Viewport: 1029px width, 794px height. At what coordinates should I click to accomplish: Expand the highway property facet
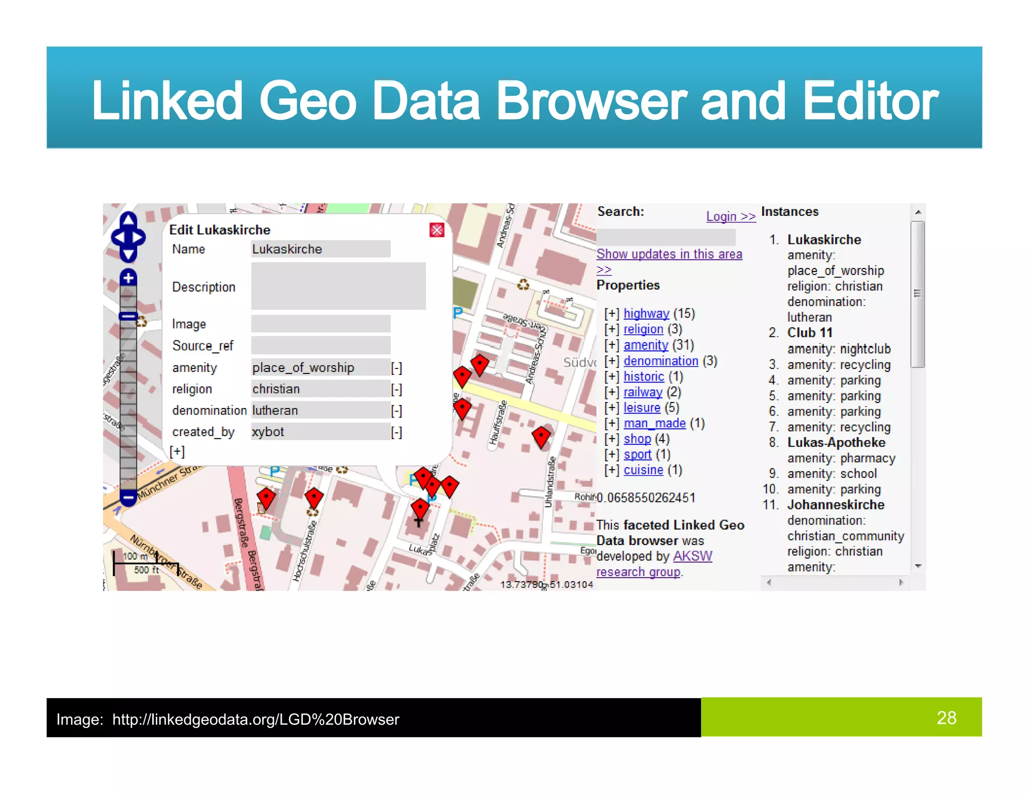pos(611,314)
